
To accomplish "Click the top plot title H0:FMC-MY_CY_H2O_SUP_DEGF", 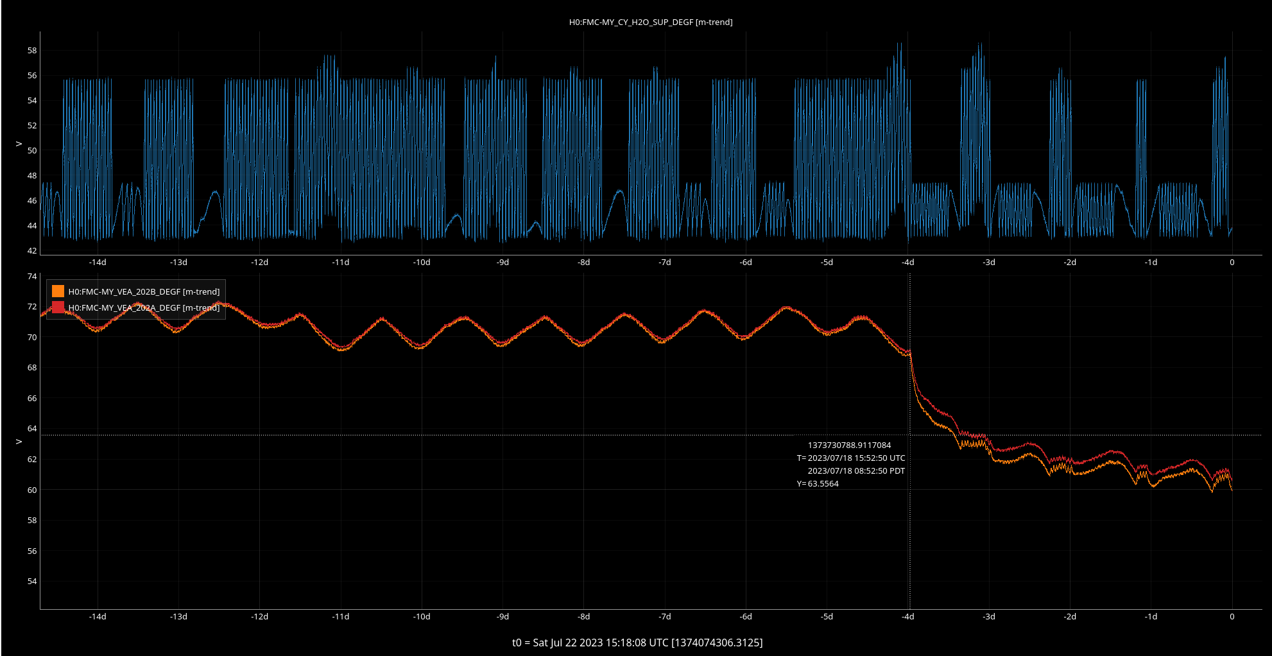I will 650,22.
